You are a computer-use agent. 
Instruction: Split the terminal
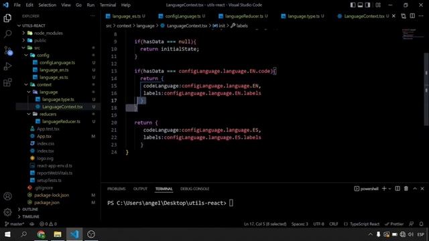(397, 189)
